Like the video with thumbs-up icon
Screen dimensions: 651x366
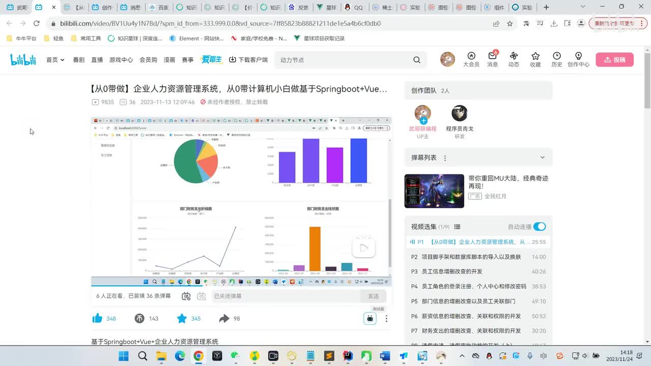(x=97, y=318)
